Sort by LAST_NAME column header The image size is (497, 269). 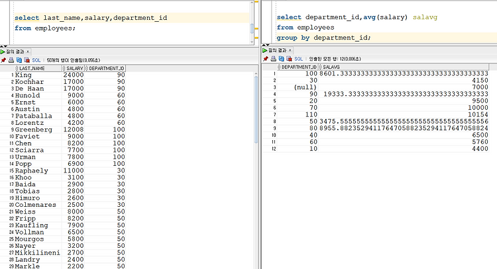pos(38,68)
